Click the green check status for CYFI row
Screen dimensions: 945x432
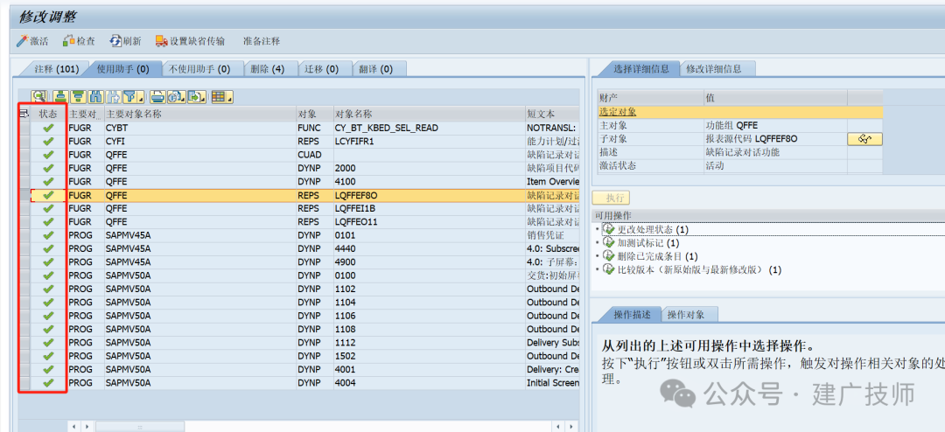[48, 141]
